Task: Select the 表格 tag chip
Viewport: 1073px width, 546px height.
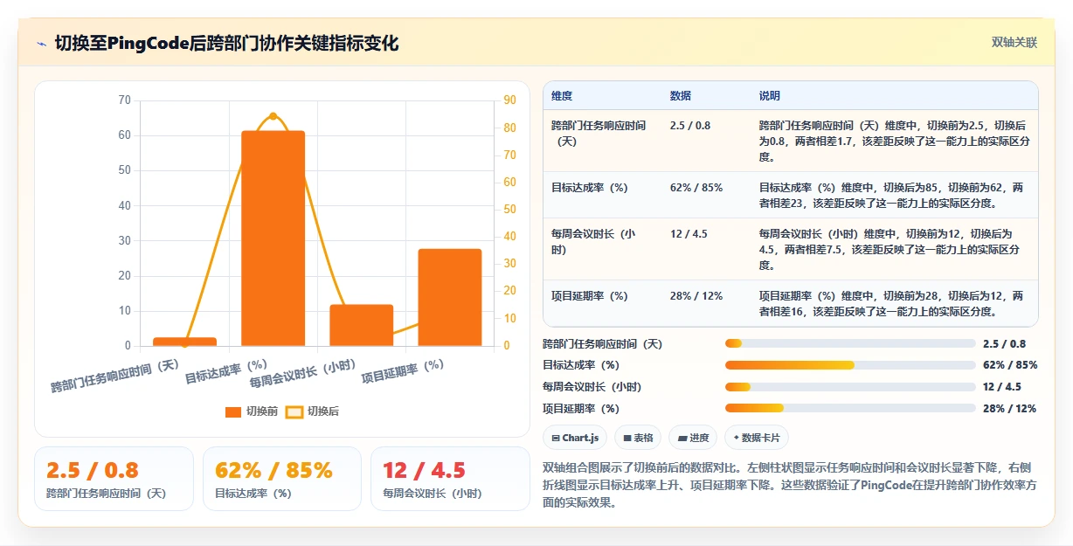Action: pyautogui.click(x=638, y=438)
